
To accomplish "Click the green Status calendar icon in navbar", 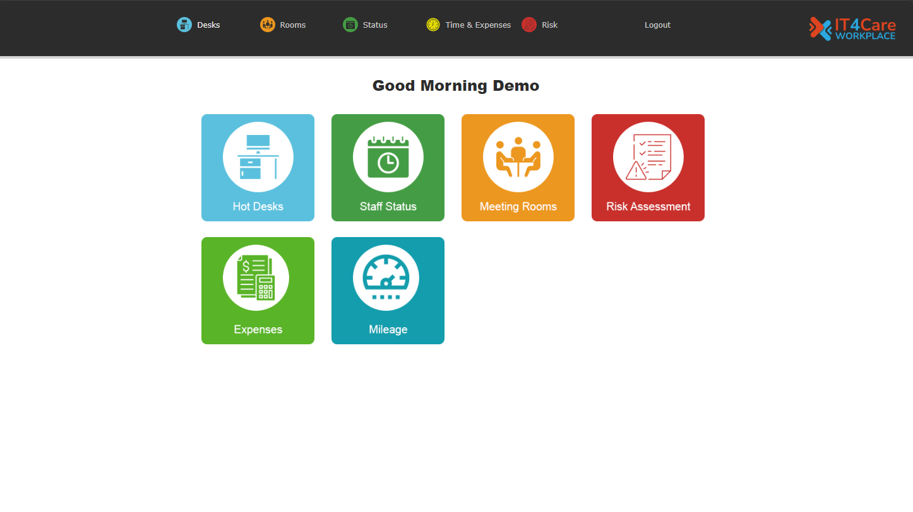I will pyautogui.click(x=350, y=25).
